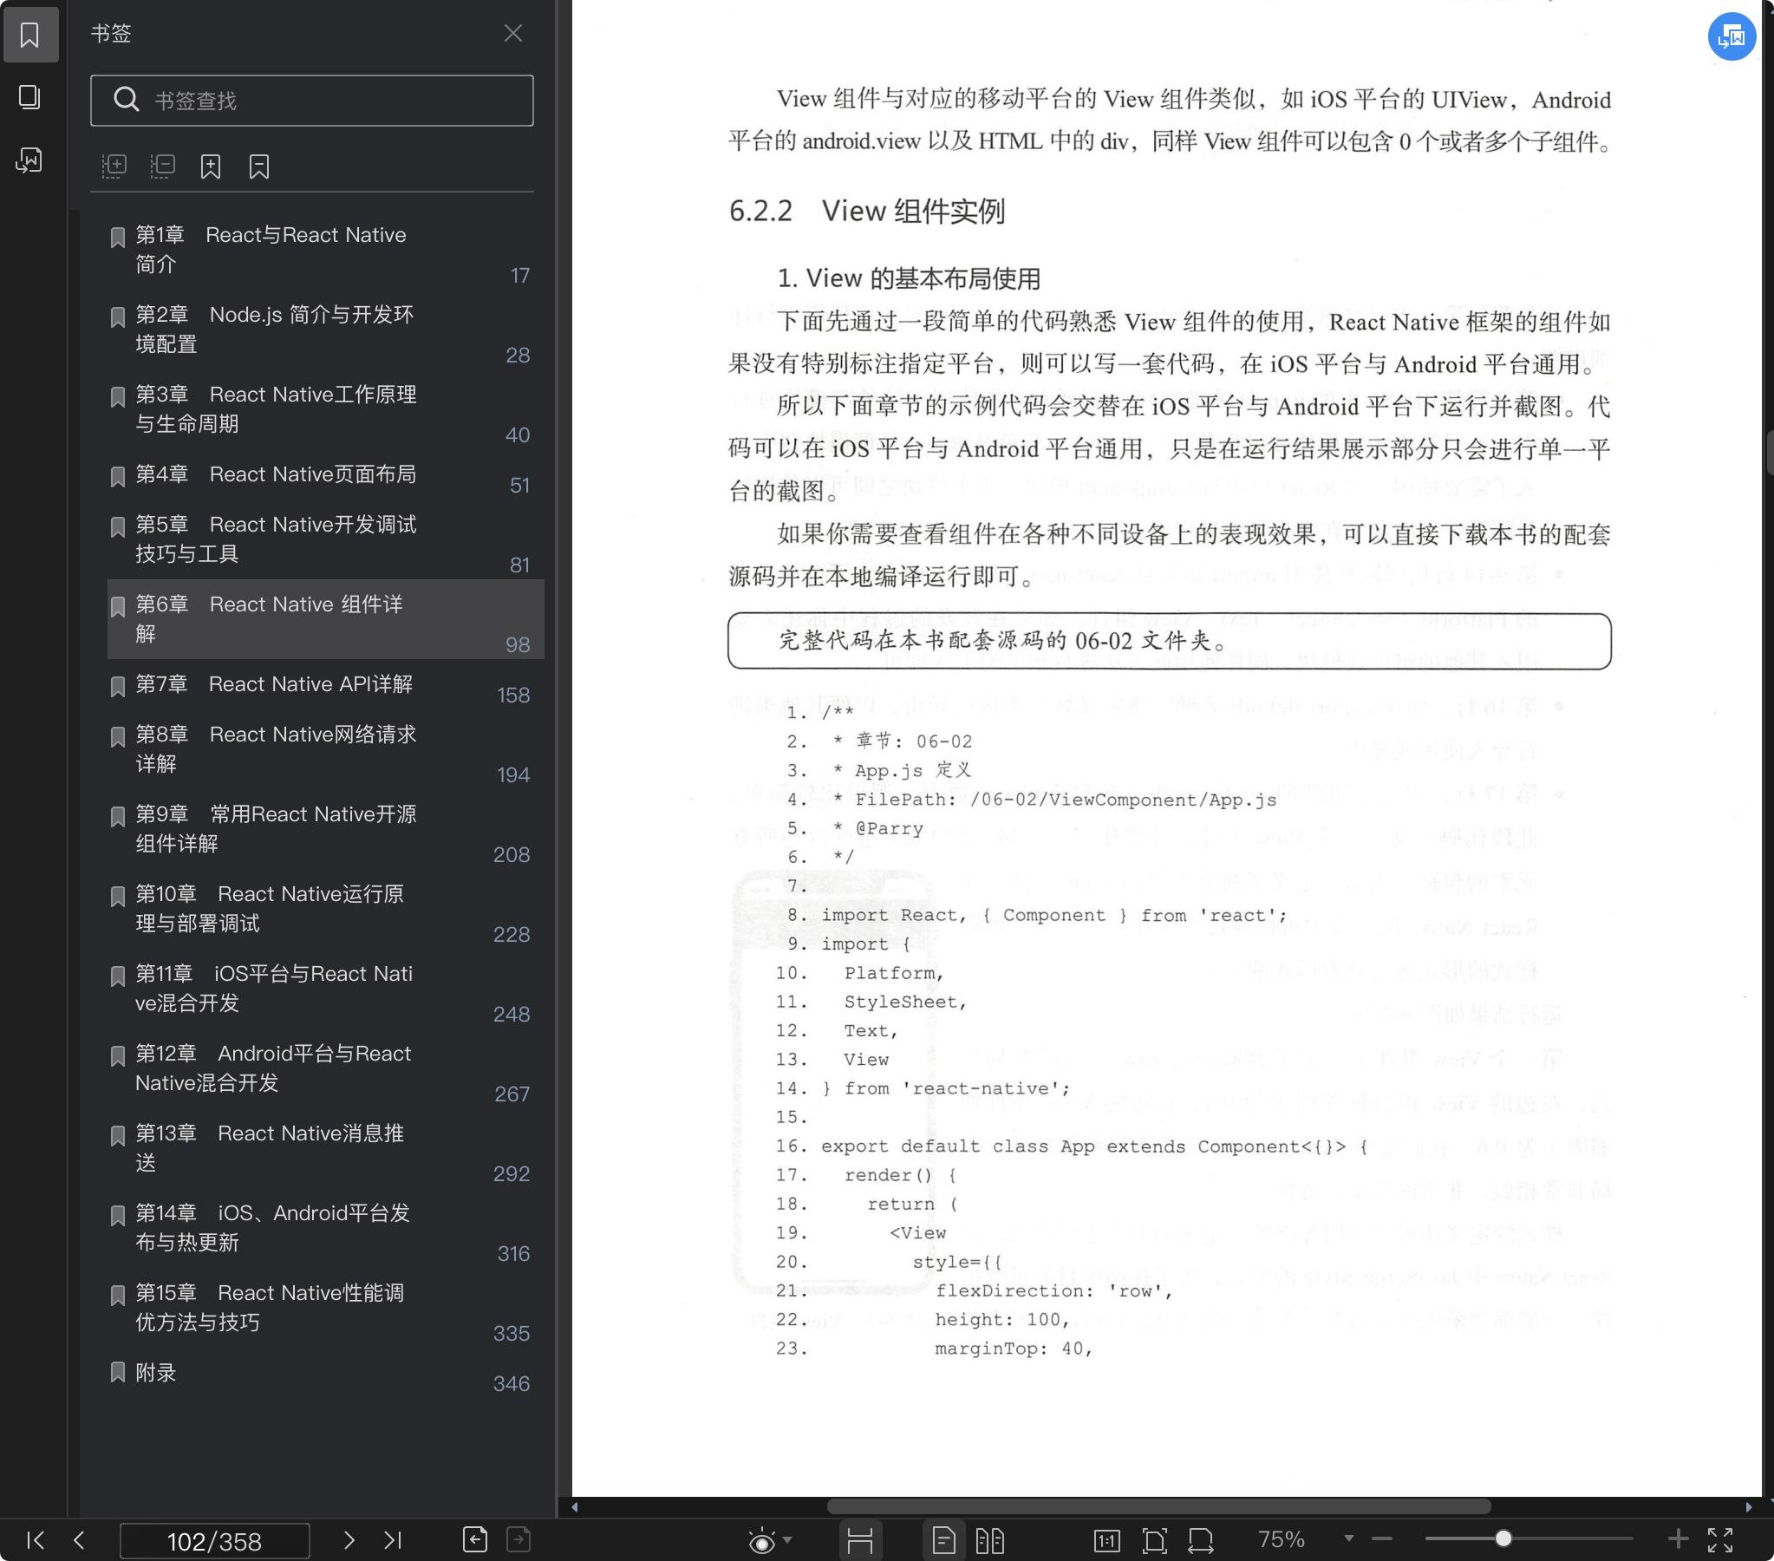
Task: Open bookmark 第11章 iOS平台与React Native混合开发
Action: click(325, 990)
